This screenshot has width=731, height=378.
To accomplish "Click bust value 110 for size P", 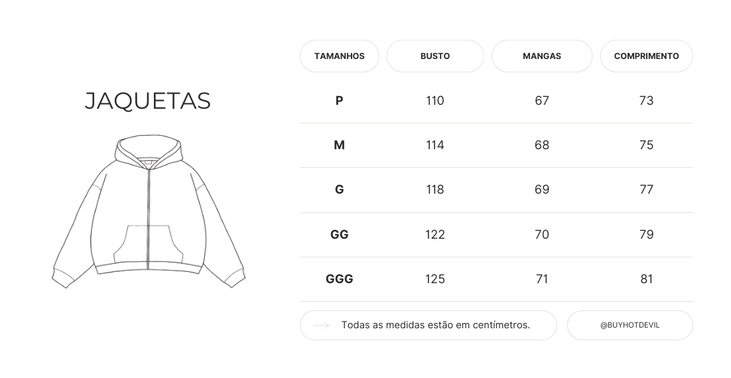I will tap(435, 101).
